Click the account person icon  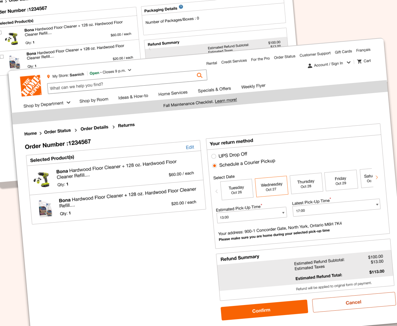click(310, 66)
